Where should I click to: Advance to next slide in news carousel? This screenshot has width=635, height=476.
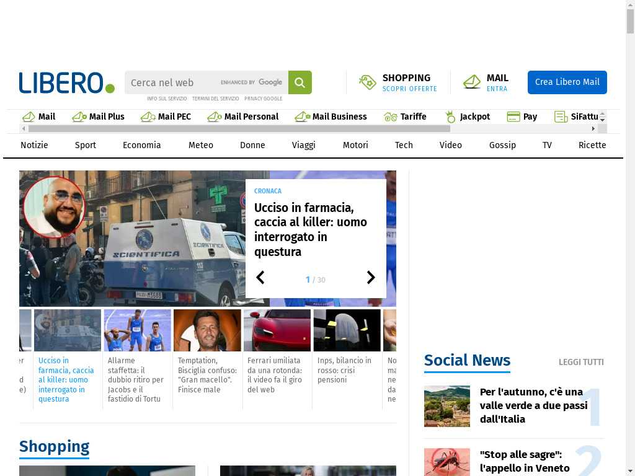pyautogui.click(x=371, y=278)
